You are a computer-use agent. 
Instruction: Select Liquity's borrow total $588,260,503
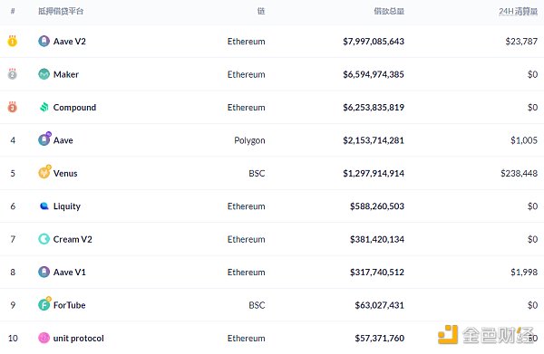pyautogui.click(x=377, y=206)
